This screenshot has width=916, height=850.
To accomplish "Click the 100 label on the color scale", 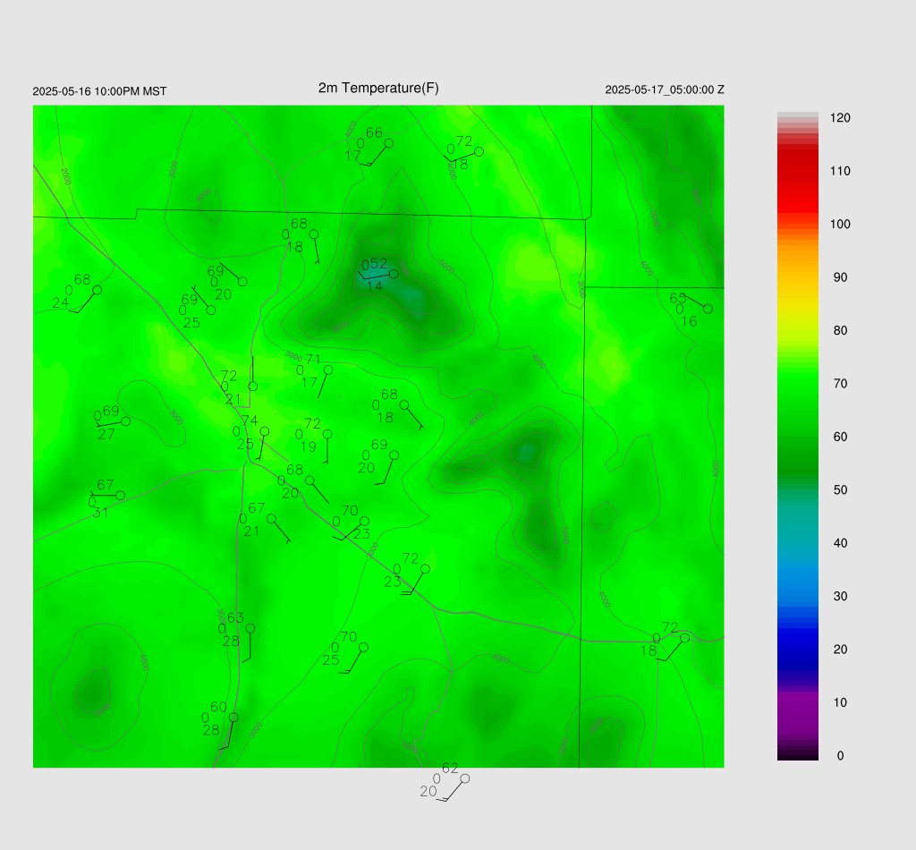I will [x=840, y=225].
